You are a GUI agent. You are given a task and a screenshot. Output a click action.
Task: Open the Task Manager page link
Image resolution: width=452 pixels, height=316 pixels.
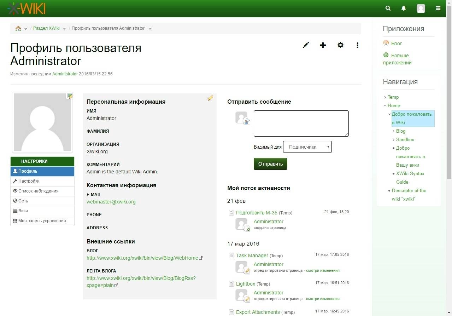click(252, 255)
